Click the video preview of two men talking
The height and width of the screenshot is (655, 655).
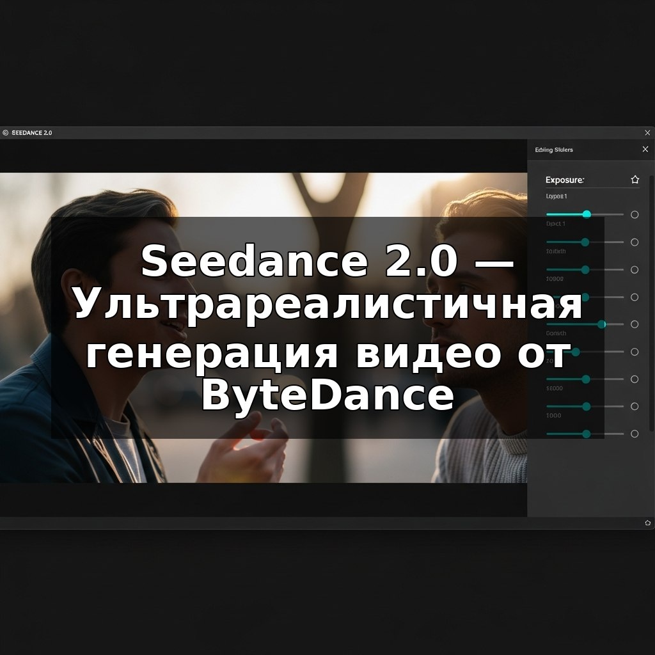coord(264,328)
